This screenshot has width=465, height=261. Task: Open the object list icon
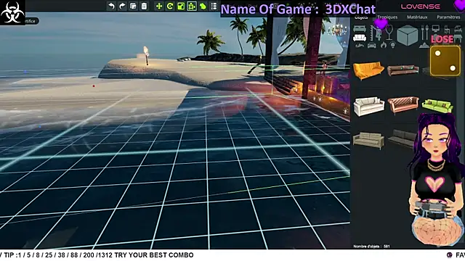click(214, 6)
